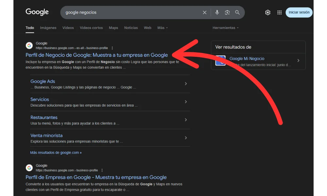This screenshot has width=327, height=196.
Task: Open the Restaurantes sitelink
Action: click(44, 118)
